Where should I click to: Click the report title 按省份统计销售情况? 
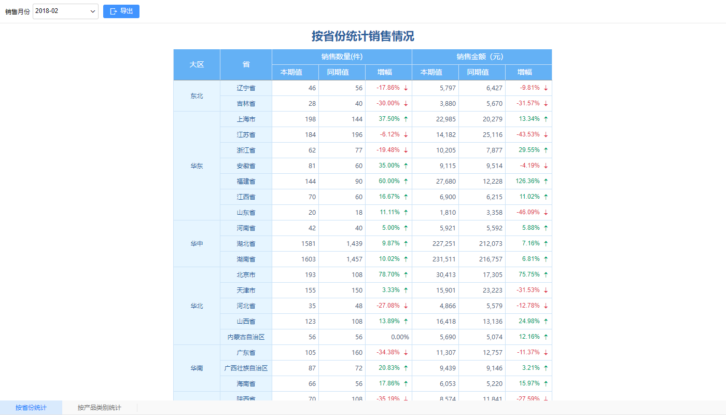coord(363,37)
